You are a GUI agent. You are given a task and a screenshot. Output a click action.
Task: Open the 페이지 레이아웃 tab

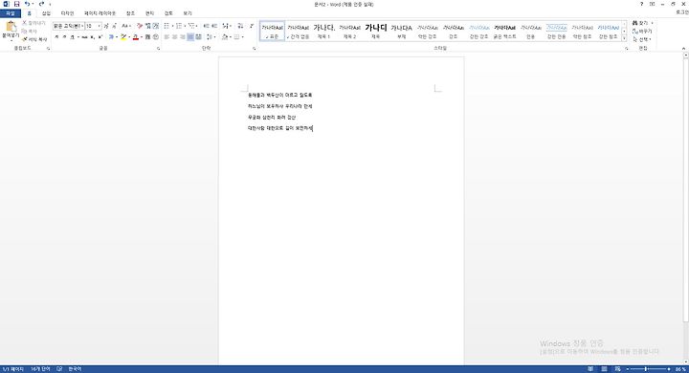tap(100, 13)
